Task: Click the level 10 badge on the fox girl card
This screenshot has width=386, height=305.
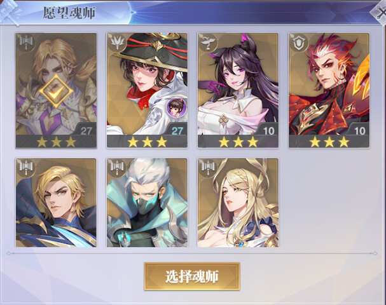Action: click(268, 130)
